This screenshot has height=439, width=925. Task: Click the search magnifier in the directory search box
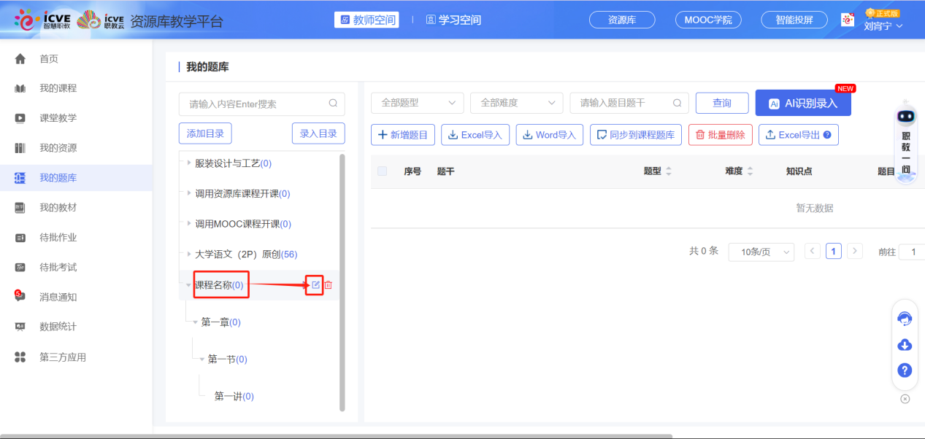(x=333, y=104)
